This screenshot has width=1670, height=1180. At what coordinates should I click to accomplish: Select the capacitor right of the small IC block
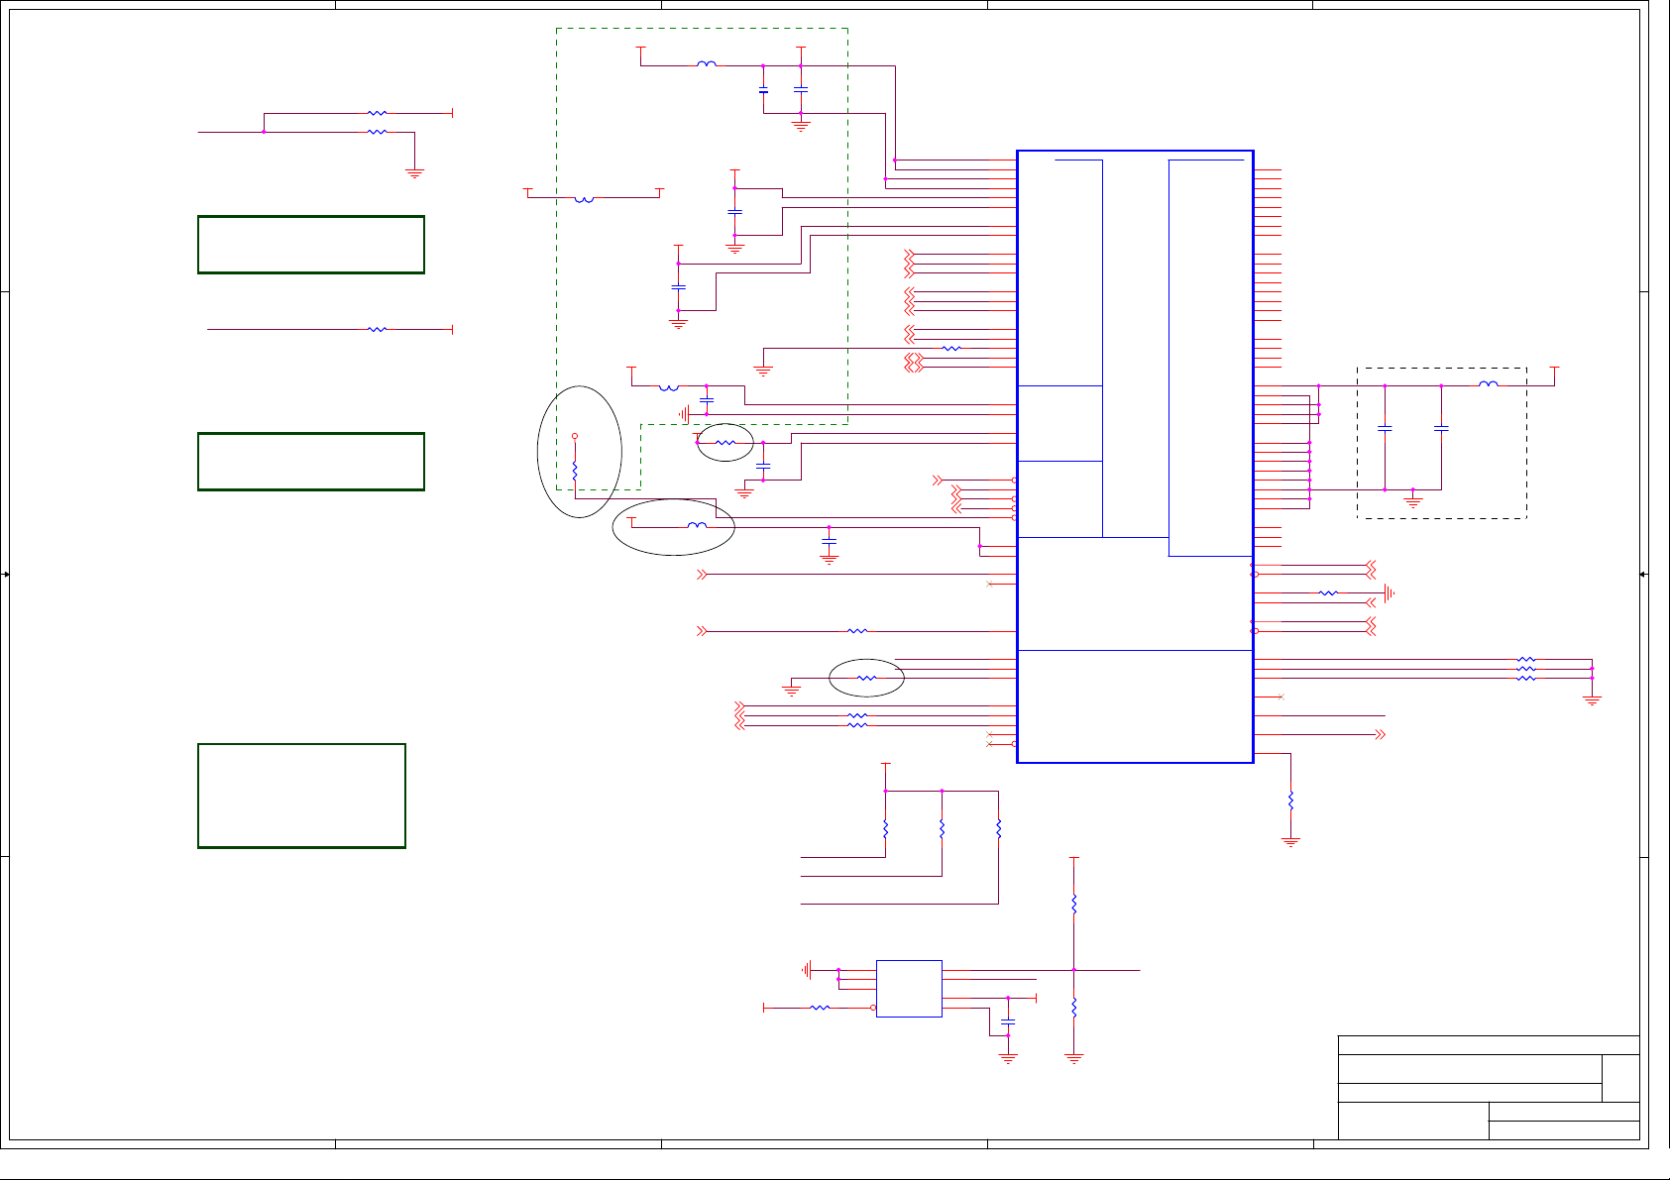tap(1008, 1020)
